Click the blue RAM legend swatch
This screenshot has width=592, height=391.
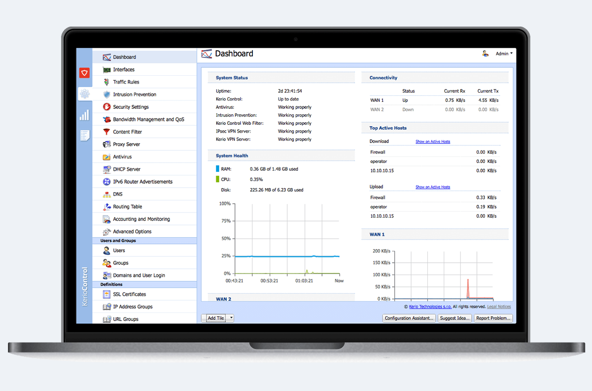pos(217,169)
